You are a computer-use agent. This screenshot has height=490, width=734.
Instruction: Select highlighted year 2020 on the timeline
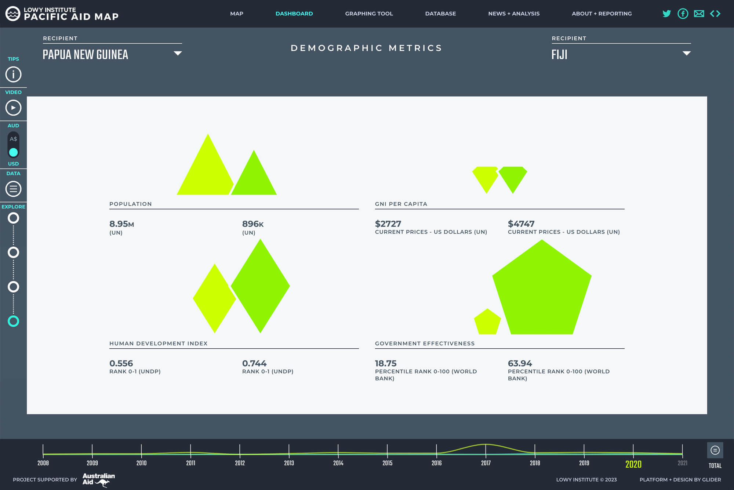pos(633,464)
